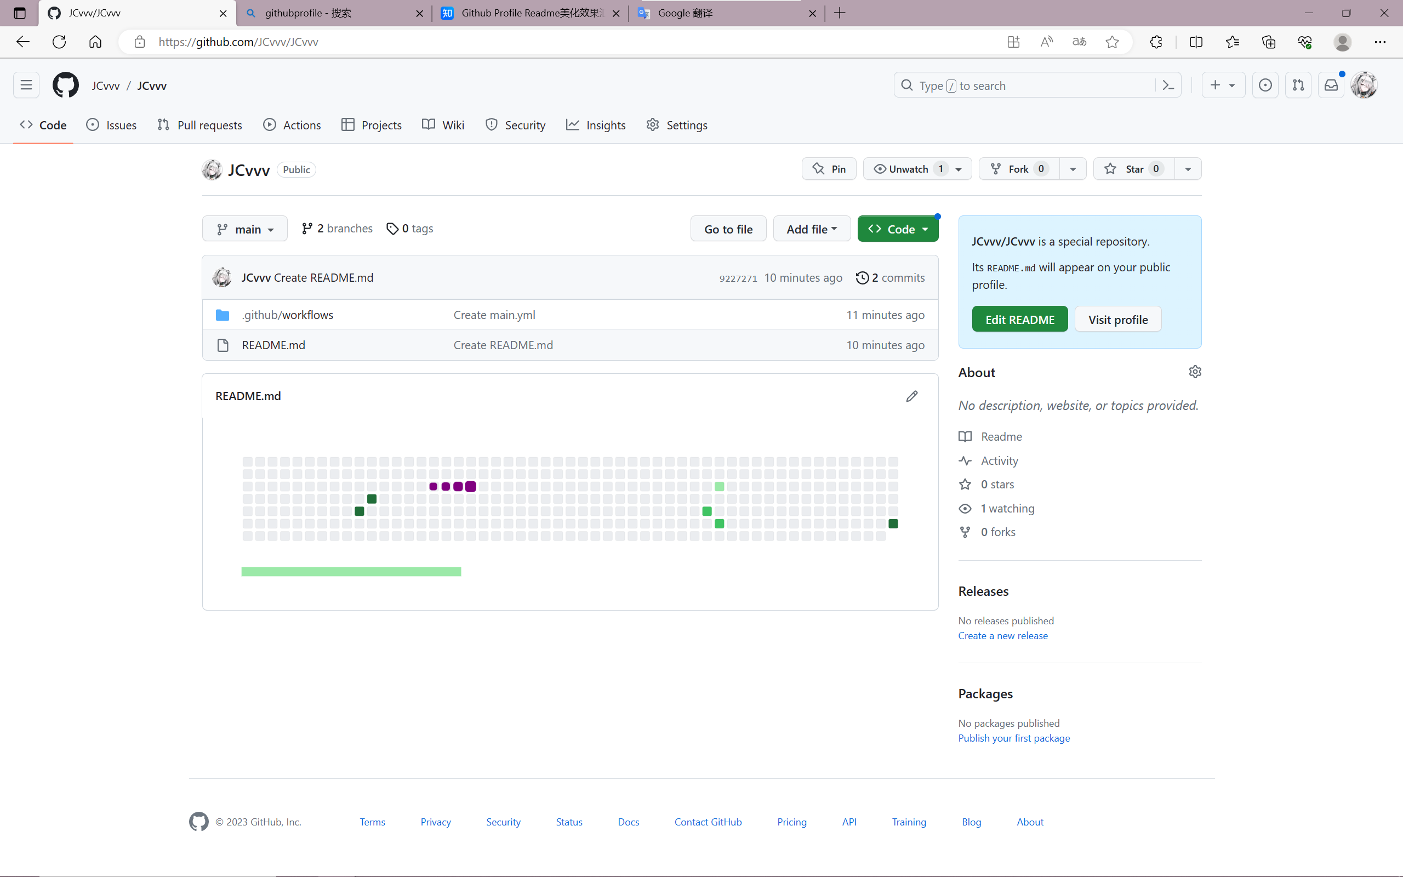
Task: Click the browser address bar URL
Action: (238, 42)
